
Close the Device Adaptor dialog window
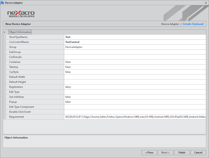tap(206, 3)
